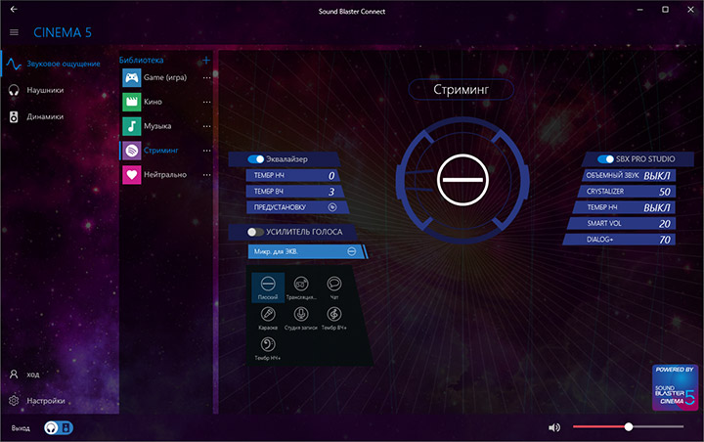
Task: Select the Караоке preset icon
Action: [268, 314]
